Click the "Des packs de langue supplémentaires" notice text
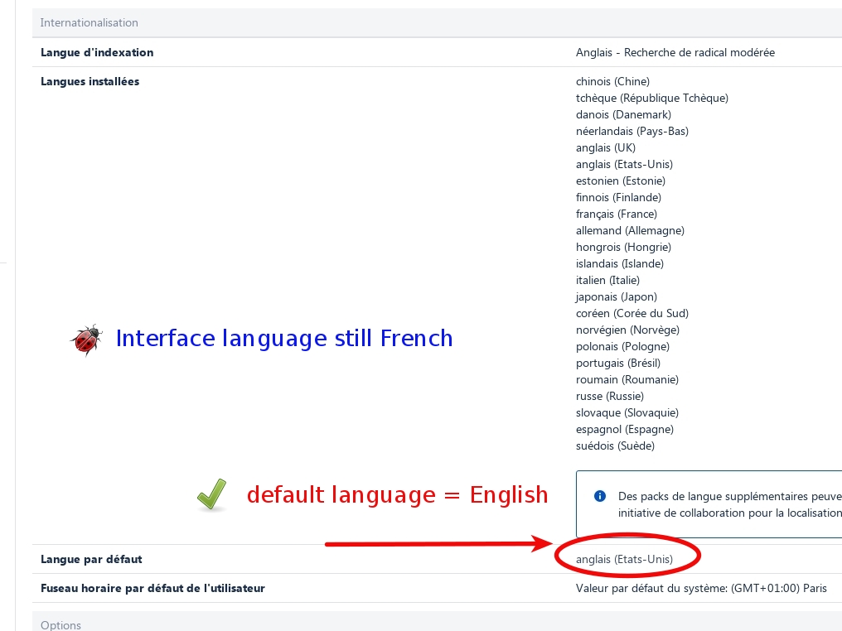 pos(730,505)
